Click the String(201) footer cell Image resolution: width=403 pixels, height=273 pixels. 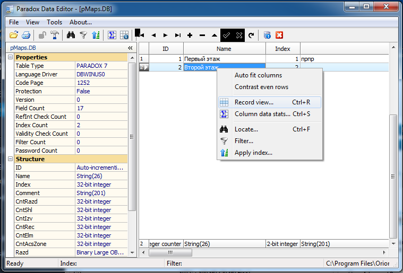pos(345,244)
